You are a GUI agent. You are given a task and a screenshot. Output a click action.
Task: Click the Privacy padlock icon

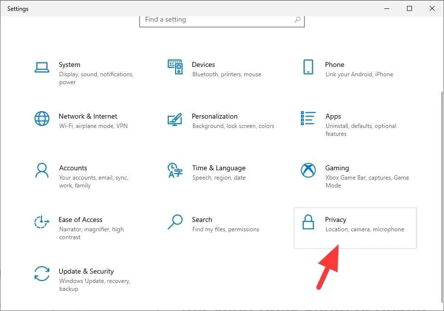[x=308, y=222]
